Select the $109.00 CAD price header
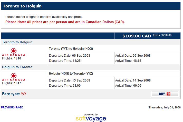183x122 pixels. (x=137, y=36)
